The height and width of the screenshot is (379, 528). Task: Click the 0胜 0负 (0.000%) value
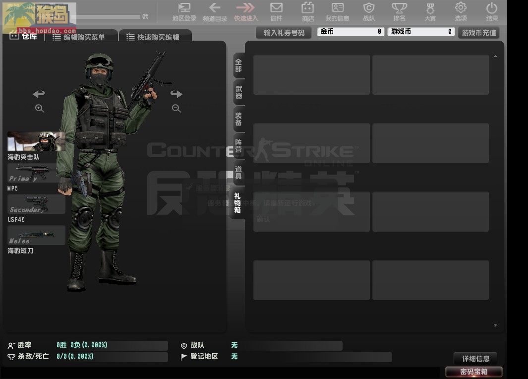82,345
